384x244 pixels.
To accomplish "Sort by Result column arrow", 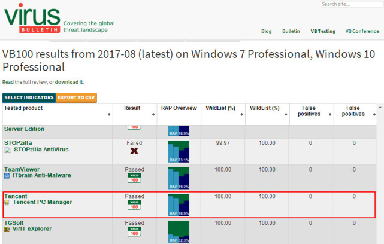I will coord(153,114).
